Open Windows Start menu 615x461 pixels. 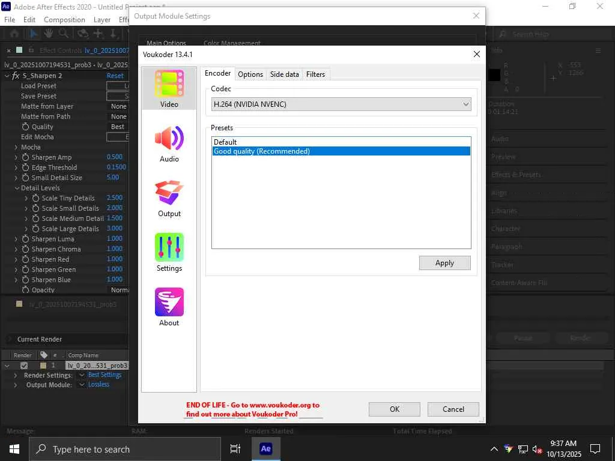tap(14, 449)
